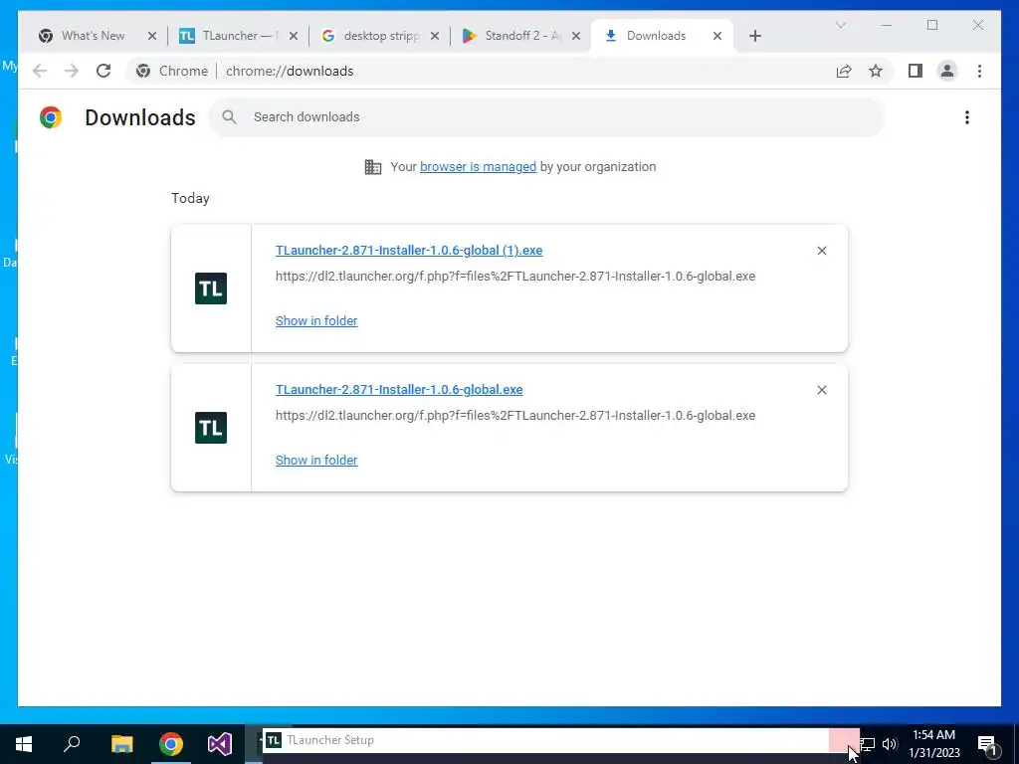Click the first download's source URL text
This screenshot has width=1019, height=764.
(515, 277)
